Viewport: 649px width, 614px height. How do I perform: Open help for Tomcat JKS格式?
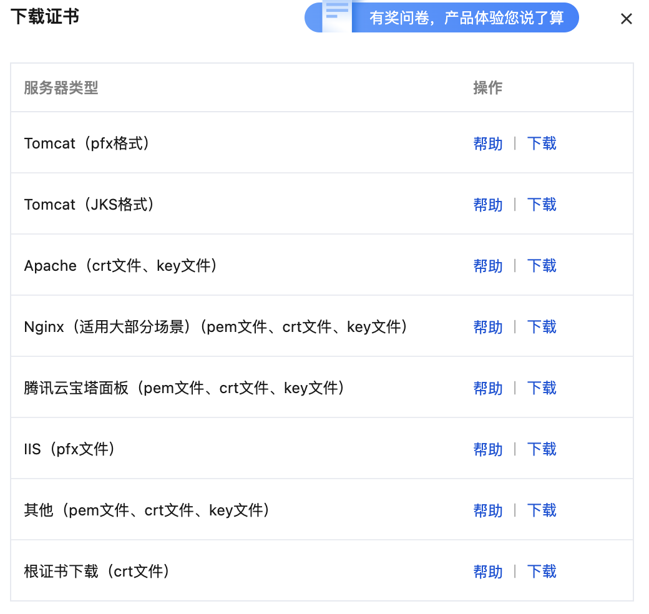pos(487,205)
